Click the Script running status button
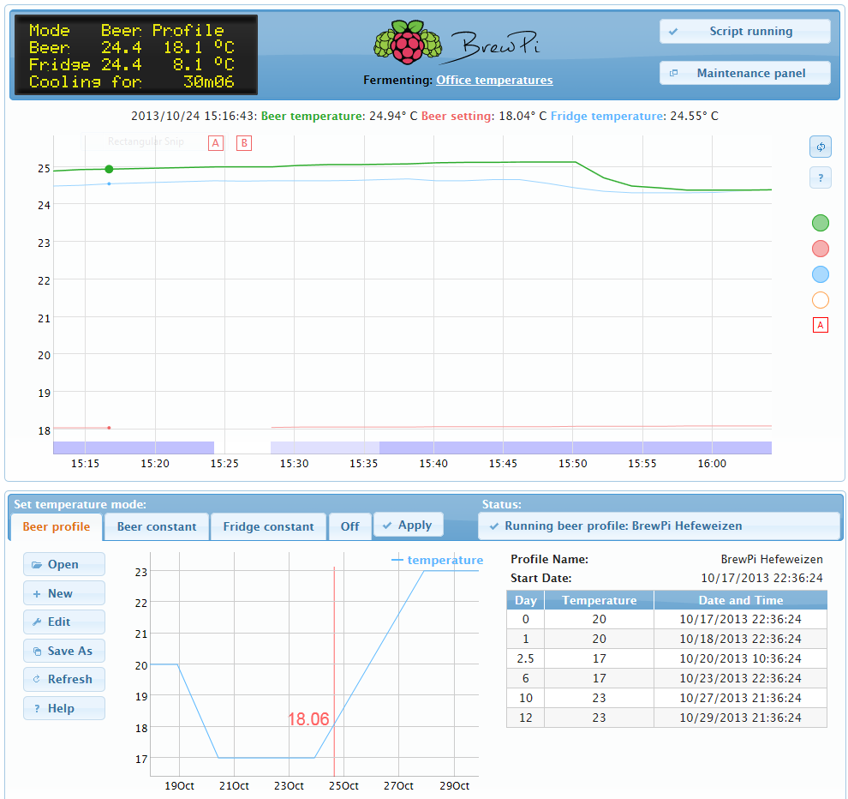Screen dimensions: 848x799 coord(744,32)
